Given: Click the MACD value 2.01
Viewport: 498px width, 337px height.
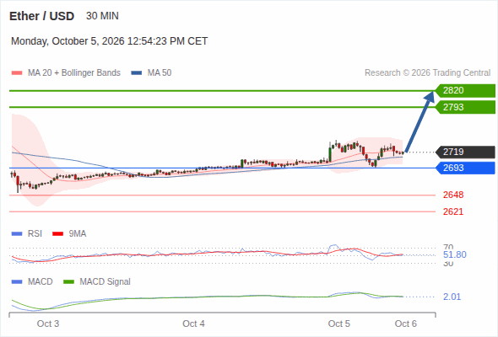Looking at the screenshot, I should pyautogui.click(x=452, y=297).
